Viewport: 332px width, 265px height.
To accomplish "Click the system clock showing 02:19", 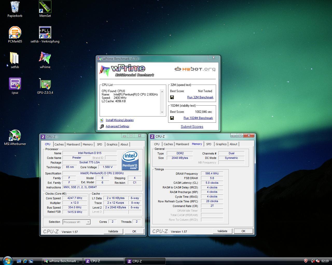I will 325,261.
